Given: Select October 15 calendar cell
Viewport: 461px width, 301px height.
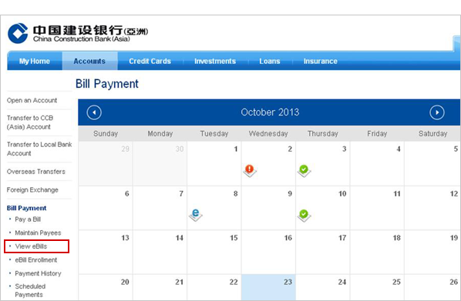Looking at the screenshot, I should click(x=214, y=253).
